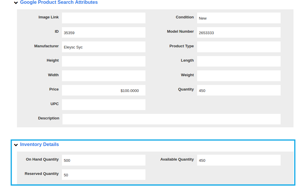This screenshot has height=186, width=304.
Task: Edit the Manufacturer field containing Eleysc Syc
Action: click(x=103, y=47)
